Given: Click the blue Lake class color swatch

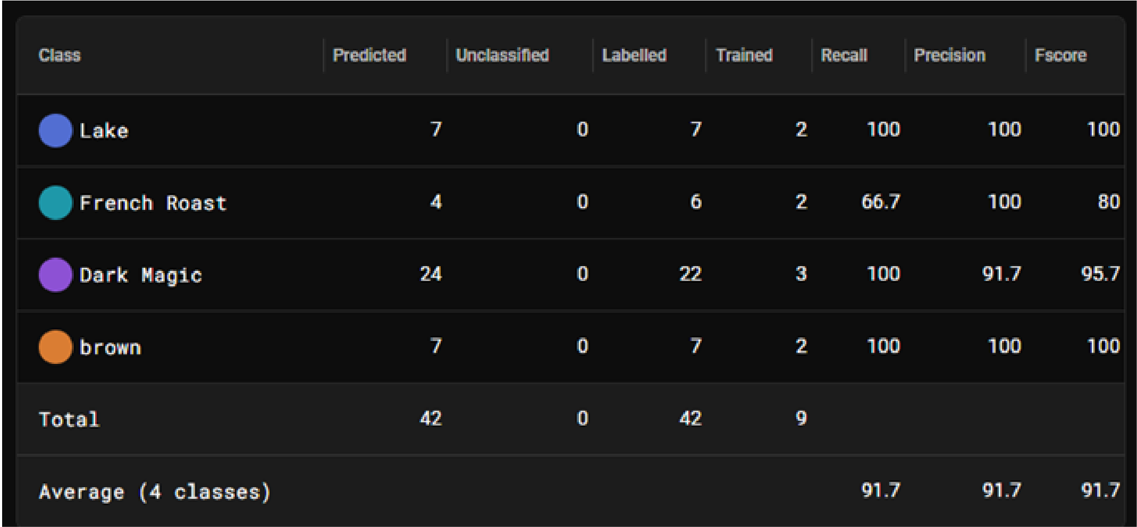Looking at the screenshot, I should (x=55, y=130).
